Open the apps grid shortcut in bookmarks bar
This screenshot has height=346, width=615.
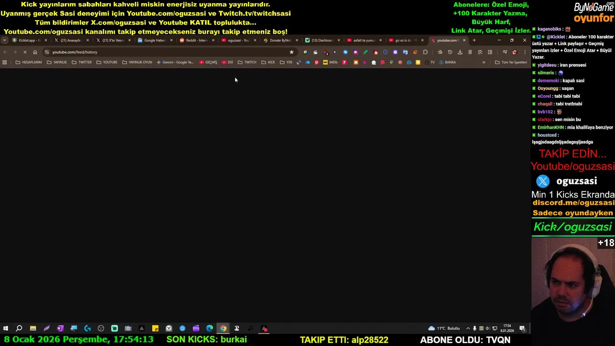pos(5,62)
